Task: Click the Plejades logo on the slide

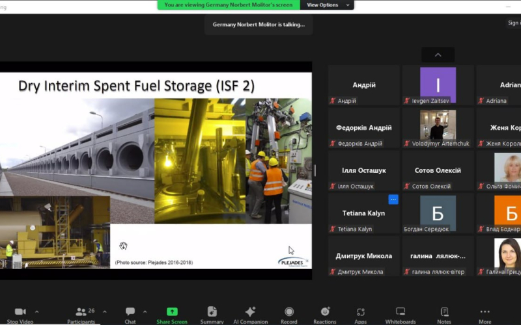Action: coord(292,262)
